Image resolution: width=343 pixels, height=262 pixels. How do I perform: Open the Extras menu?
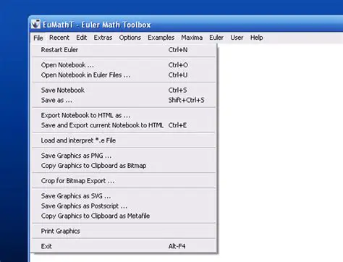pyautogui.click(x=103, y=38)
